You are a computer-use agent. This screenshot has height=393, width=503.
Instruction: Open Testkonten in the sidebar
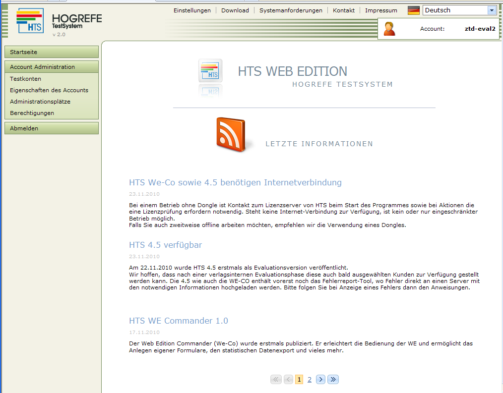[x=25, y=79]
